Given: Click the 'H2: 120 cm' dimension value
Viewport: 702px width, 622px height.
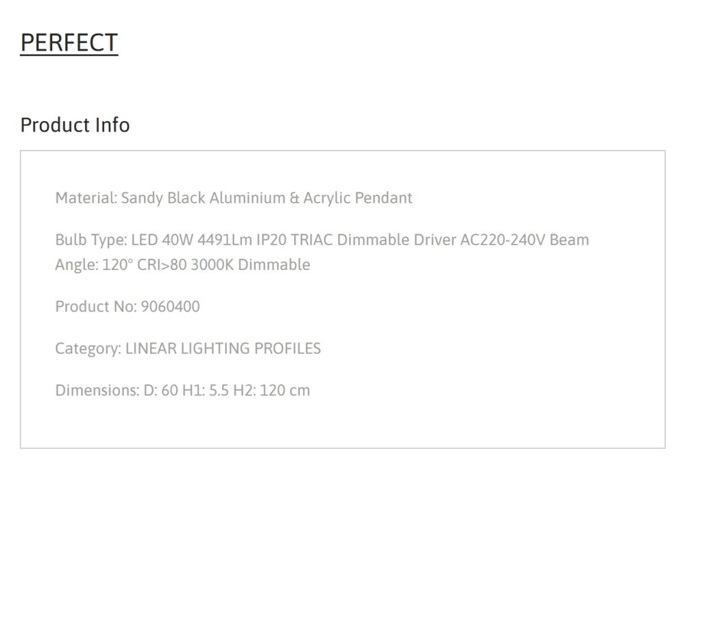Looking at the screenshot, I should point(271,390).
